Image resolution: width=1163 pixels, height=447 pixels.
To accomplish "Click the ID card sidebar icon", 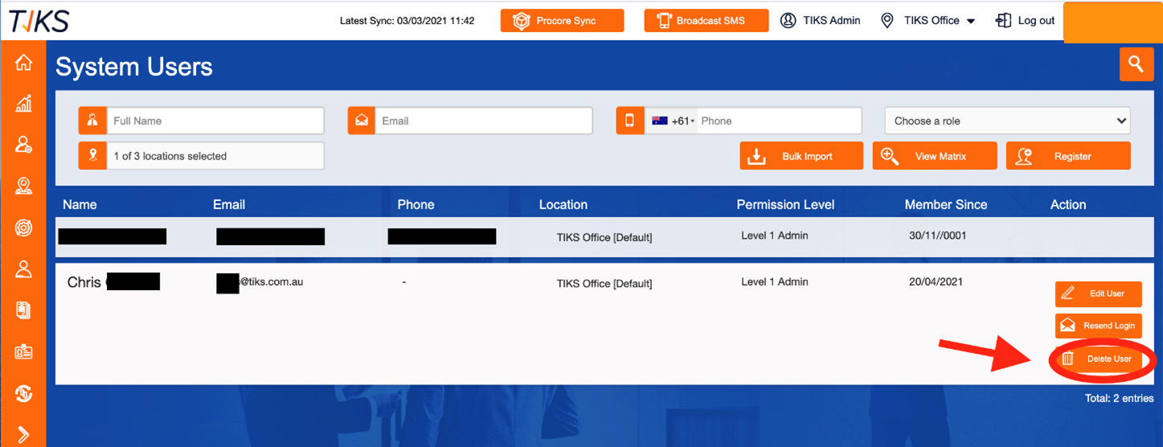I will click(x=24, y=352).
